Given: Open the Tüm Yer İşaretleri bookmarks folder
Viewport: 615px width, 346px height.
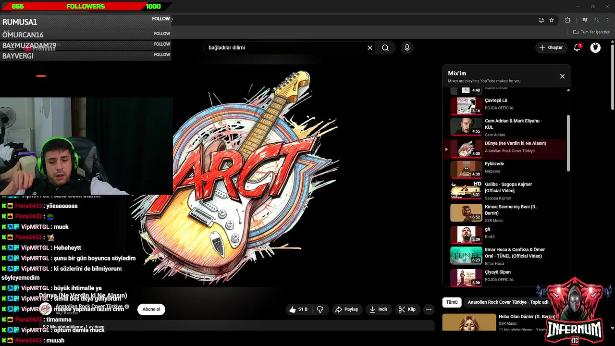Looking at the screenshot, I should 591,32.
